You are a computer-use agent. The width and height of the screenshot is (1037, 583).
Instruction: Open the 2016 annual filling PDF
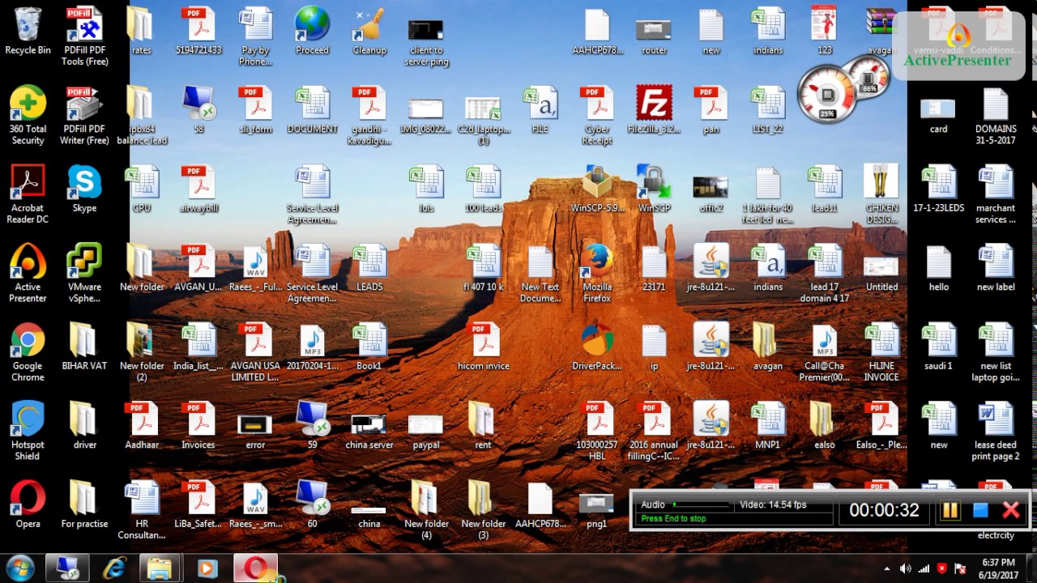click(x=654, y=432)
